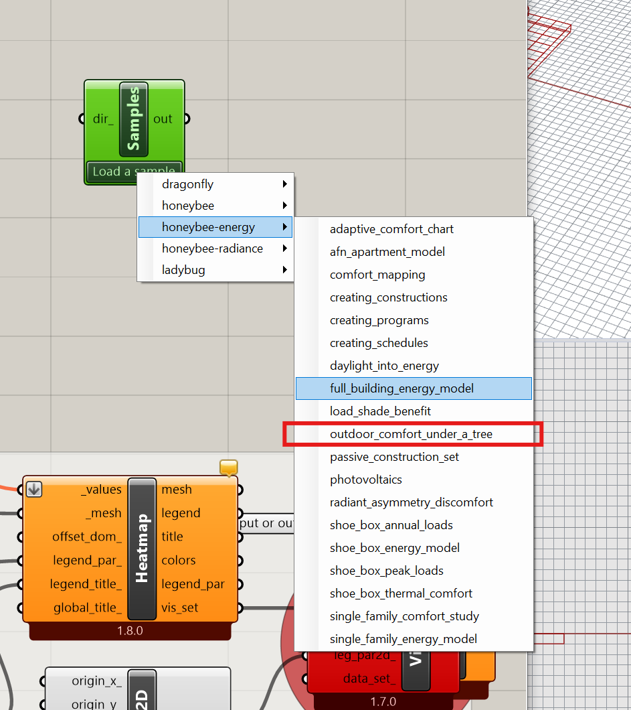The width and height of the screenshot is (631, 710).
Task: Open the honeybee samples menu item
Action: pos(215,206)
